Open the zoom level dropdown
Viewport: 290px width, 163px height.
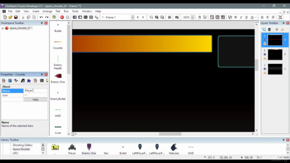point(193,17)
